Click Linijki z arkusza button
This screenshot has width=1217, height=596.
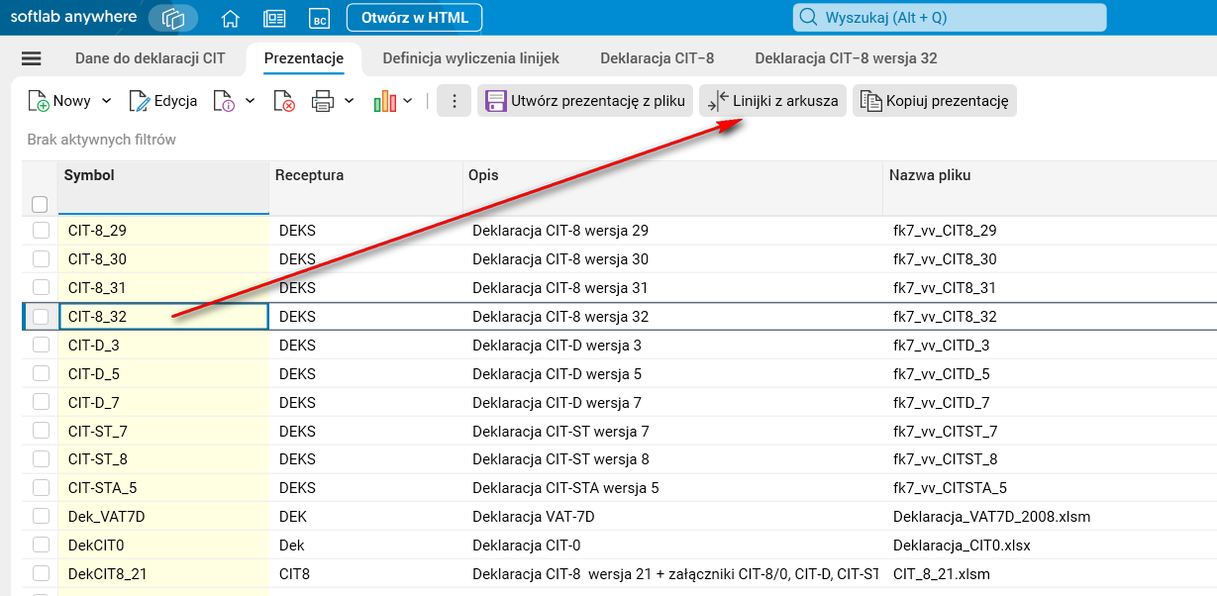coord(772,101)
